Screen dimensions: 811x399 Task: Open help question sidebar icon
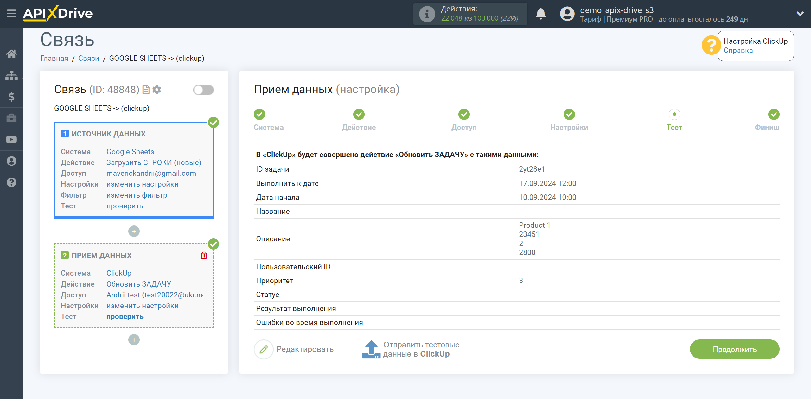point(11,182)
